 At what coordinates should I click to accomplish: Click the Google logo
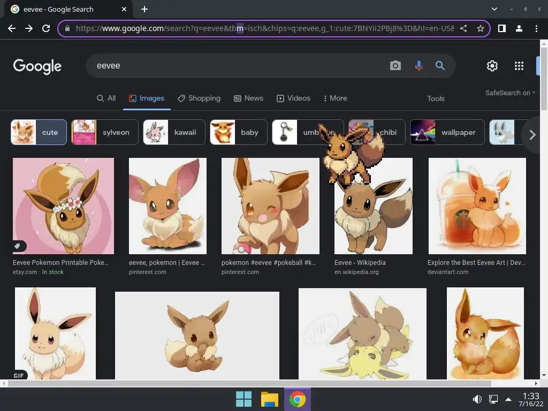[x=37, y=66]
